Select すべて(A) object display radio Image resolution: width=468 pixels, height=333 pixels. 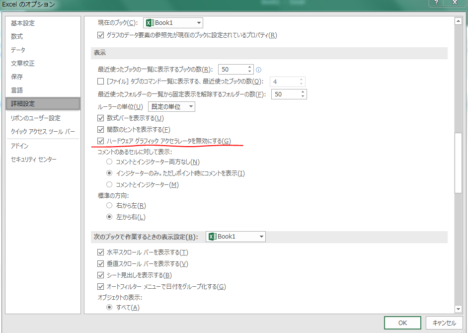pos(109,307)
